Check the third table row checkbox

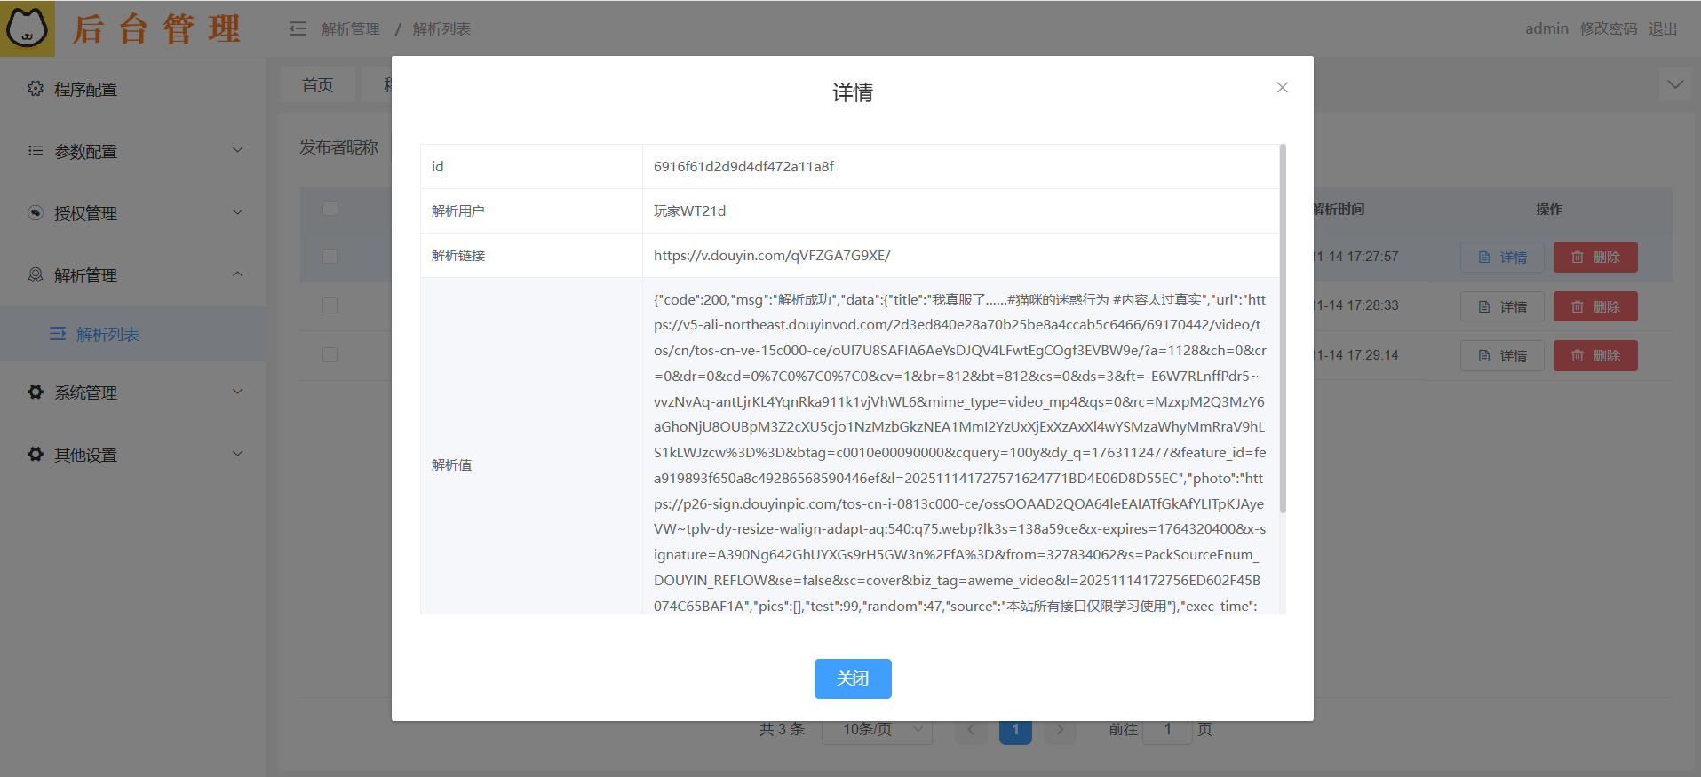click(330, 354)
